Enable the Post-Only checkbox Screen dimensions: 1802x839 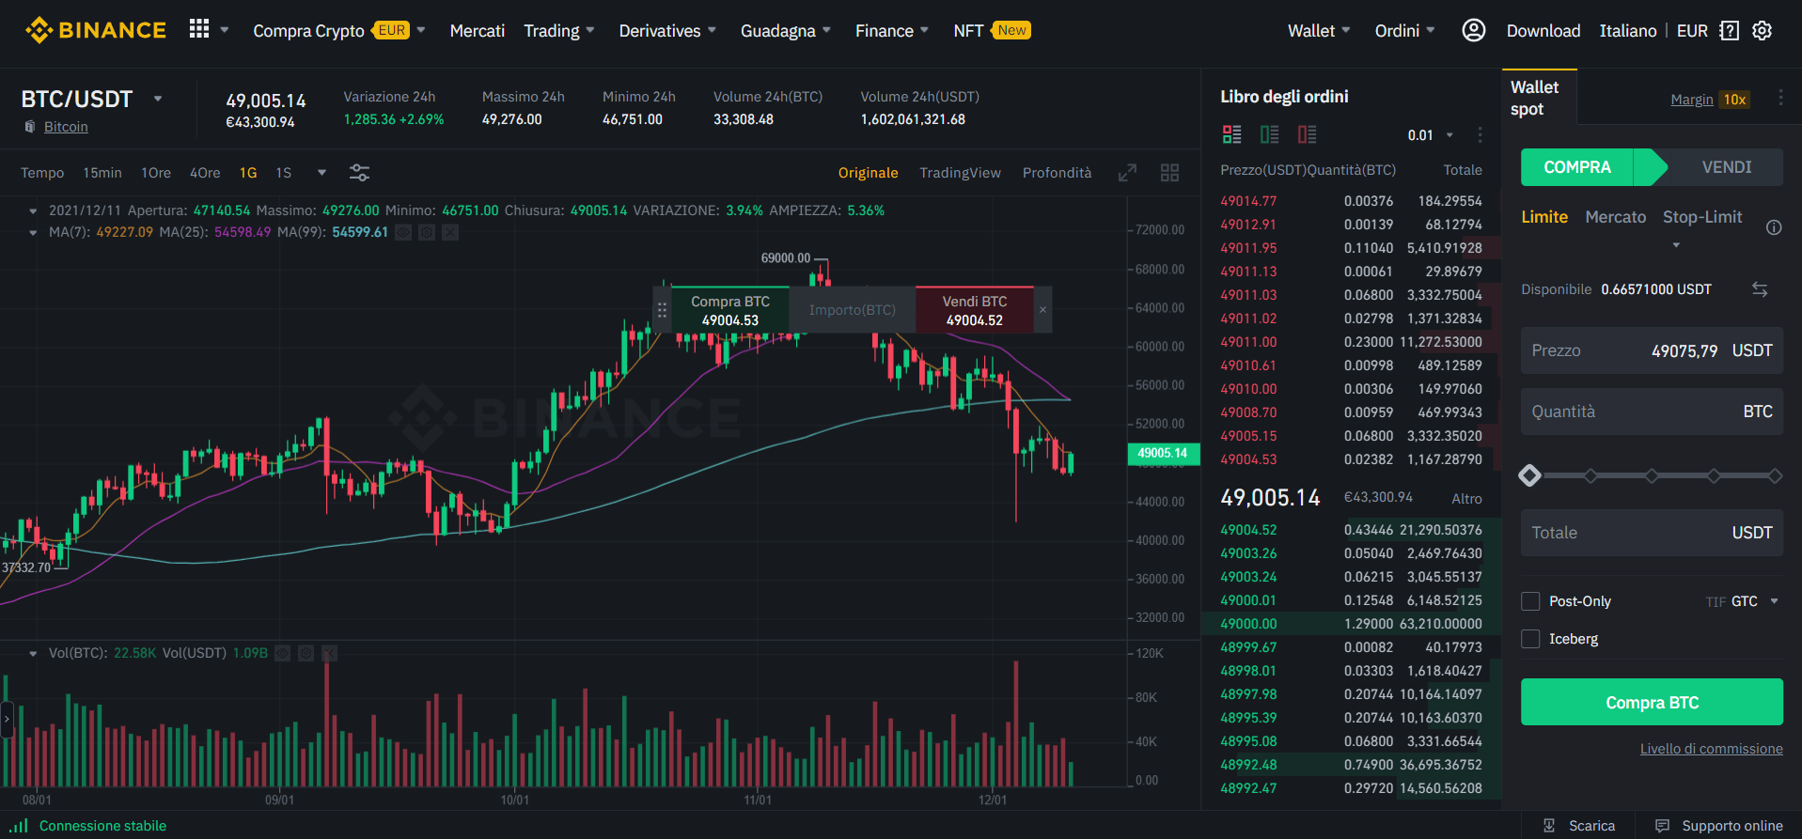click(x=1530, y=601)
